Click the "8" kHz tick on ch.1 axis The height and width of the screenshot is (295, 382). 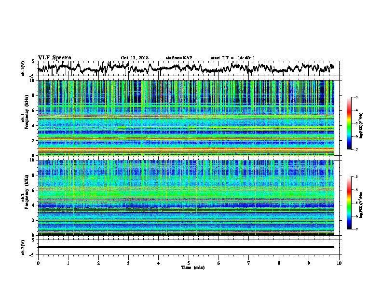pyautogui.click(x=34, y=95)
